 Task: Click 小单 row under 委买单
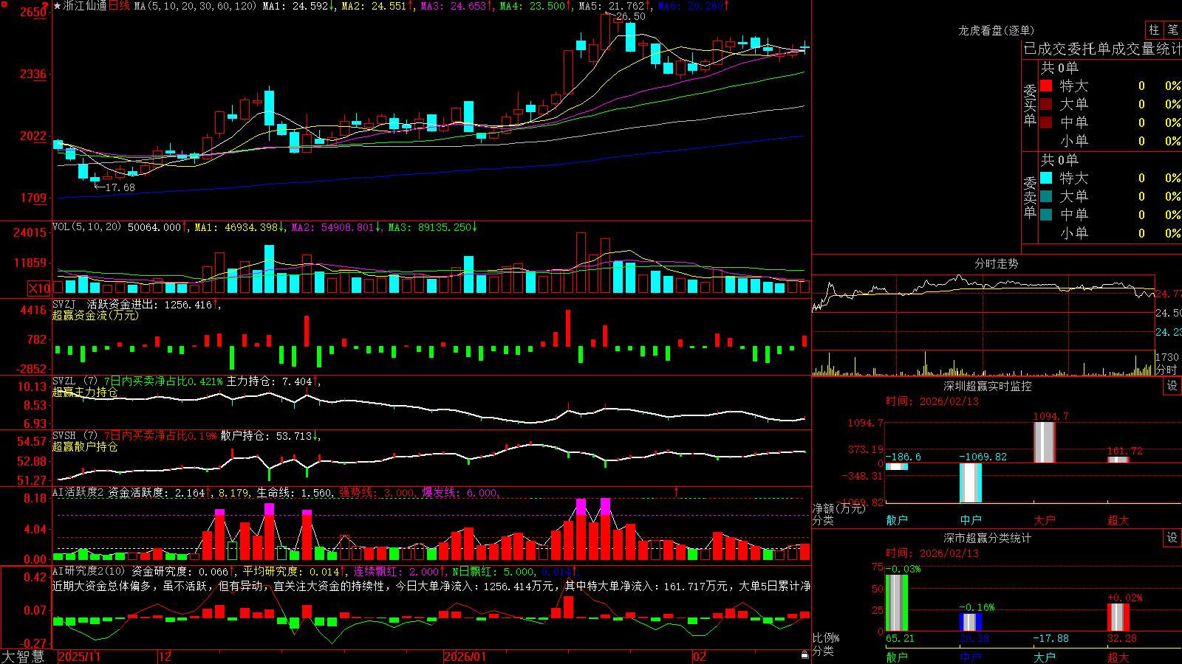tap(1110, 141)
